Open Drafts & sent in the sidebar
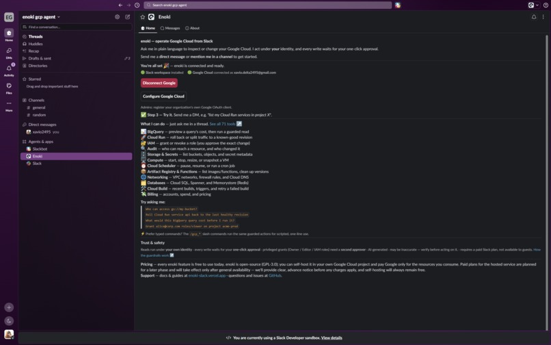 pos(77,58)
